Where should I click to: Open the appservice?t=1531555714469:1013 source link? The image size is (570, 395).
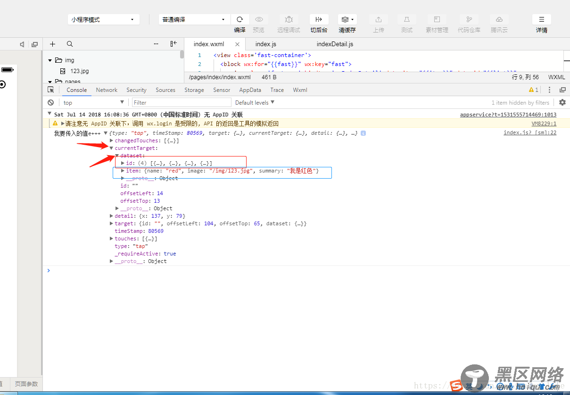(x=508, y=115)
